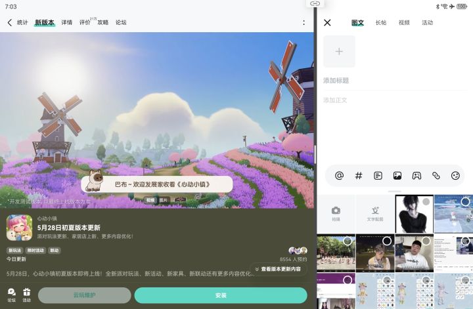473x309 pixels.
Task: Select the pink-haired character screenshot circle
Action: 465,279
